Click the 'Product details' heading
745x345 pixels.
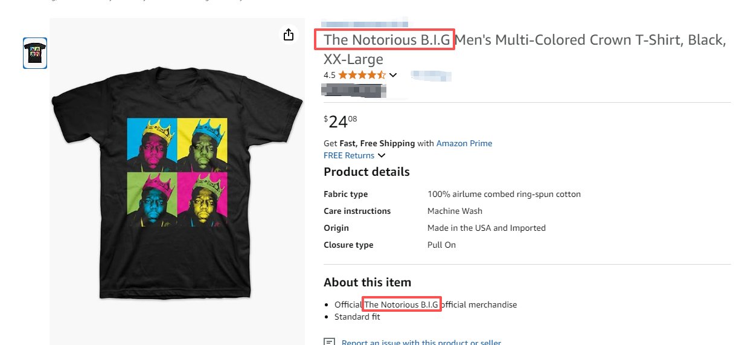click(x=366, y=172)
